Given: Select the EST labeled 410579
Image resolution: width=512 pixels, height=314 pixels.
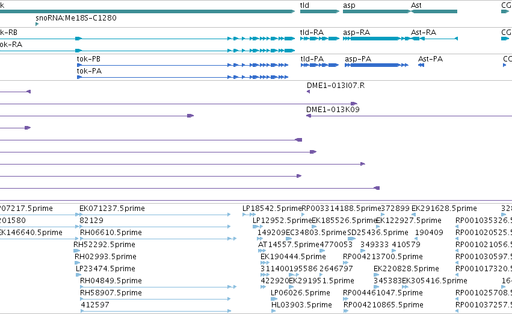Looking at the screenshot, I should click(x=406, y=245).
